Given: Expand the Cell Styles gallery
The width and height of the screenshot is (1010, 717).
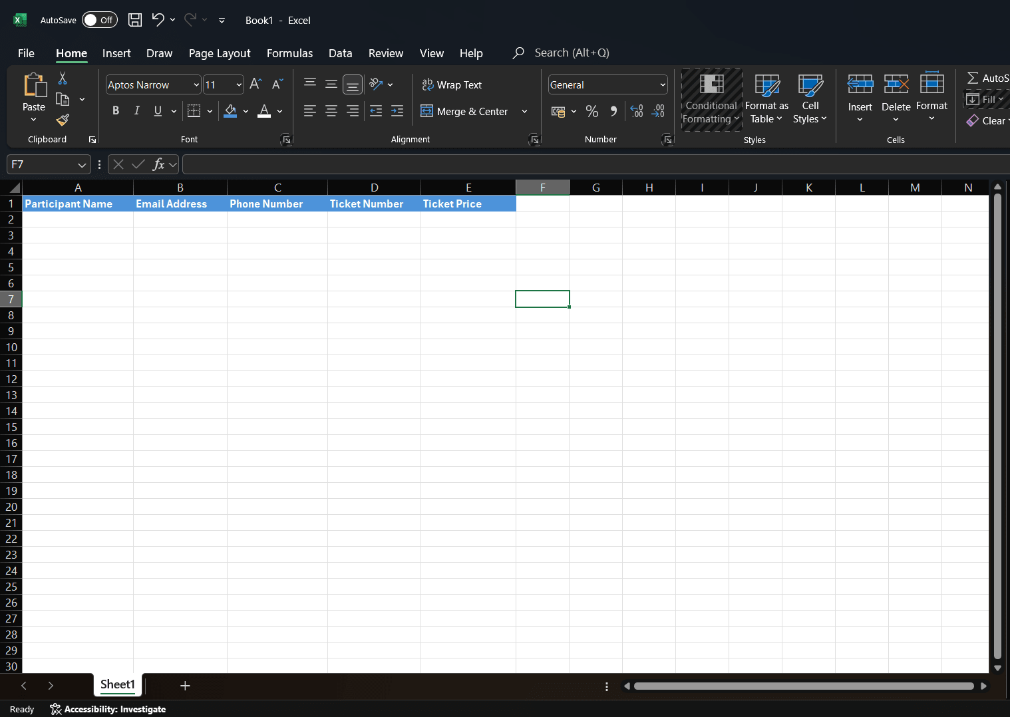Looking at the screenshot, I should tap(810, 100).
